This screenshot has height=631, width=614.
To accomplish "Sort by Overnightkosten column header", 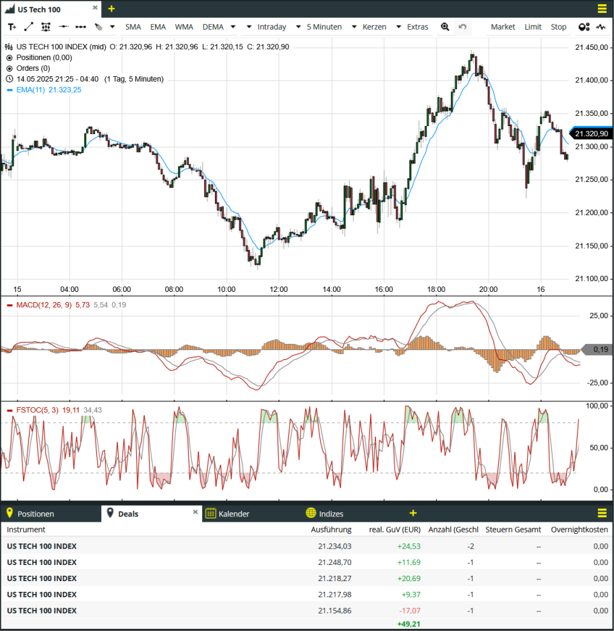I will 580,530.
